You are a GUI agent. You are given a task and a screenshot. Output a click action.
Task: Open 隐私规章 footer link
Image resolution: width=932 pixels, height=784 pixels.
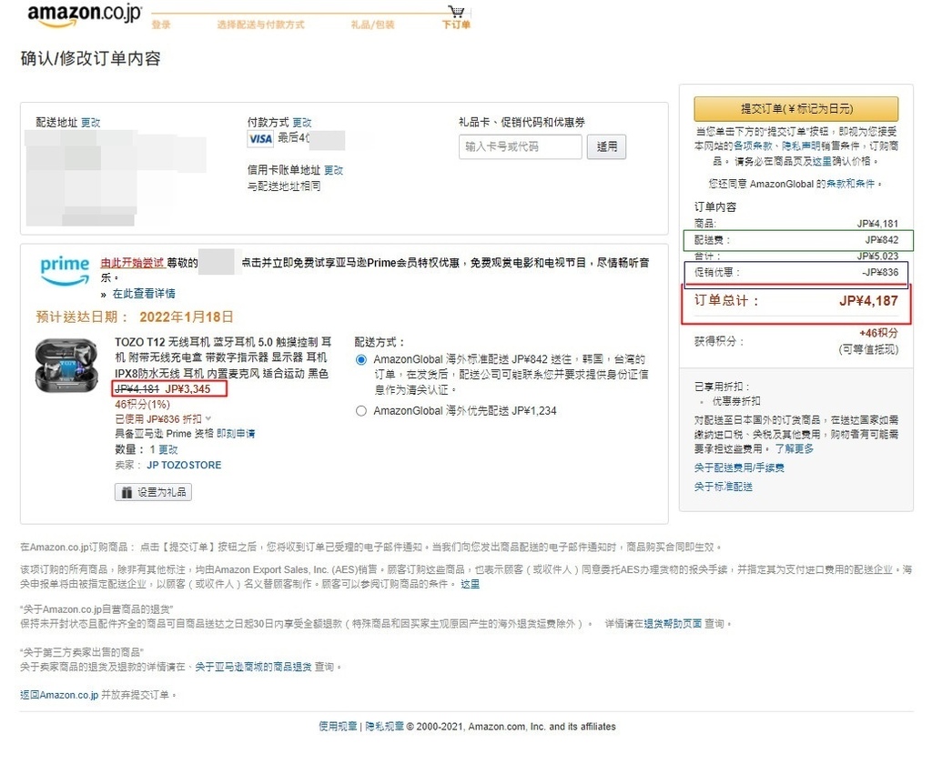pyautogui.click(x=385, y=727)
